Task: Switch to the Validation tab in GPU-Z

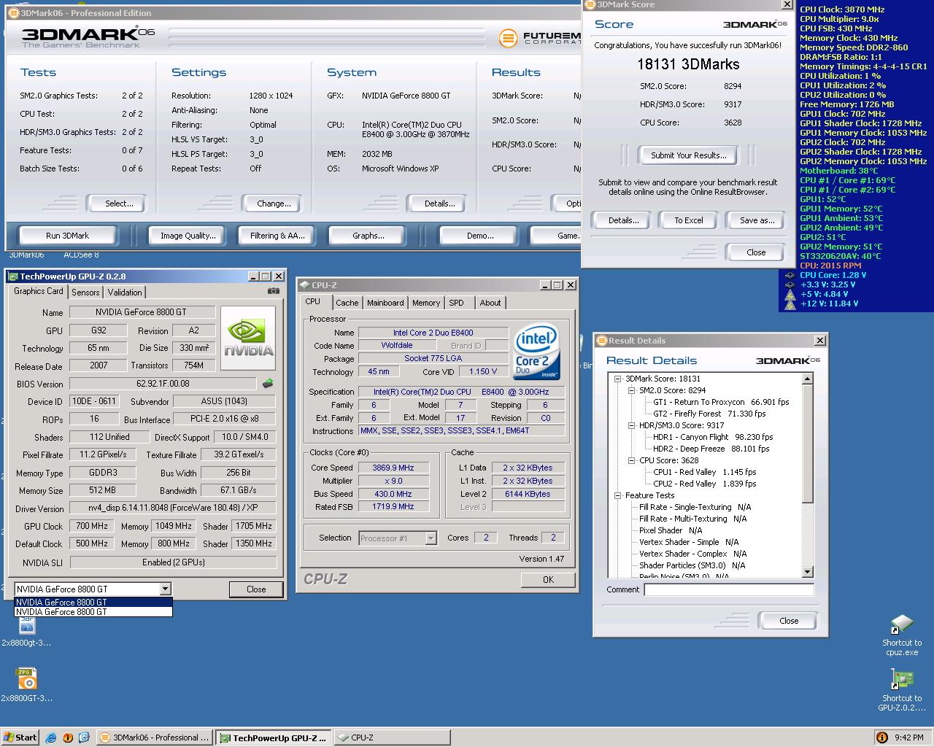Action: tap(125, 292)
